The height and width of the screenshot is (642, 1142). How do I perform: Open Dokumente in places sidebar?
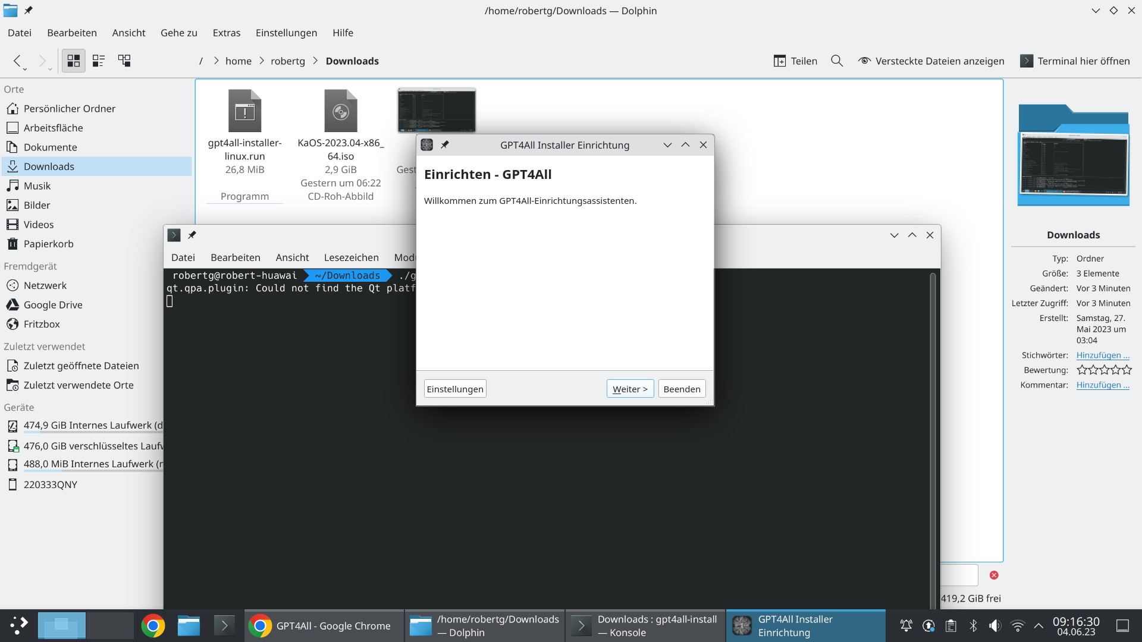click(x=97, y=147)
